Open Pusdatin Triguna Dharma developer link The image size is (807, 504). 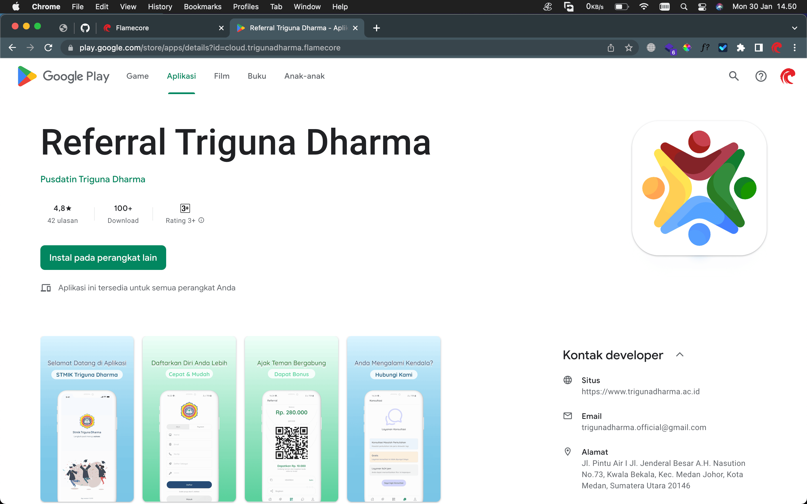click(x=93, y=179)
